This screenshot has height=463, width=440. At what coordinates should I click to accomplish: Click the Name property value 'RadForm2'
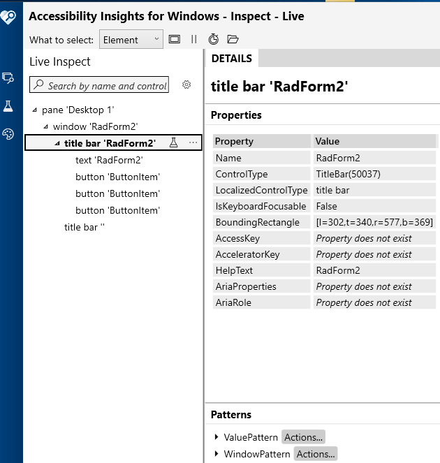pos(374,158)
